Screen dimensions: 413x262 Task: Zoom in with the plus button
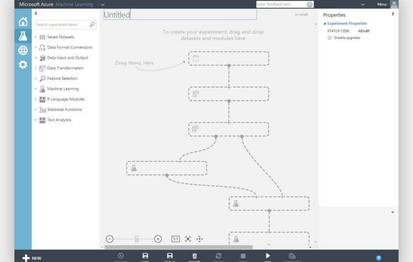pos(158,239)
